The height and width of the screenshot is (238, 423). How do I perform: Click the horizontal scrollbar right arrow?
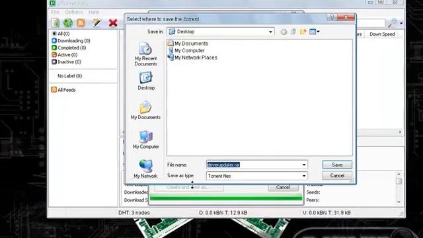[400, 132]
